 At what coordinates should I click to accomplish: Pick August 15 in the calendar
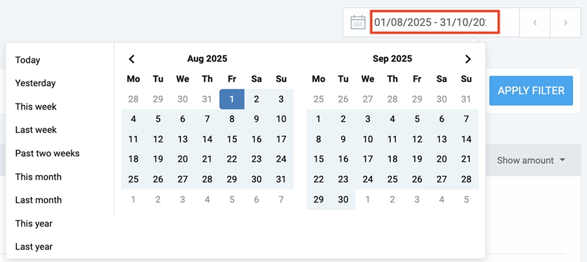coord(232,139)
